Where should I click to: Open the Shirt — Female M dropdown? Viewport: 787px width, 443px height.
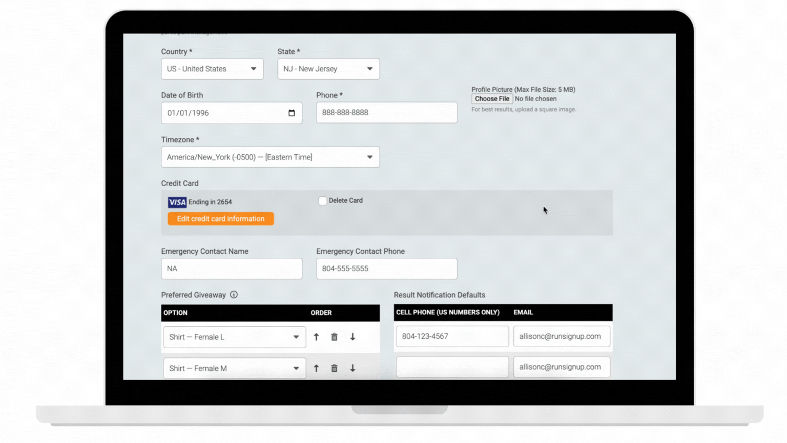pyautogui.click(x=235, y=368)
